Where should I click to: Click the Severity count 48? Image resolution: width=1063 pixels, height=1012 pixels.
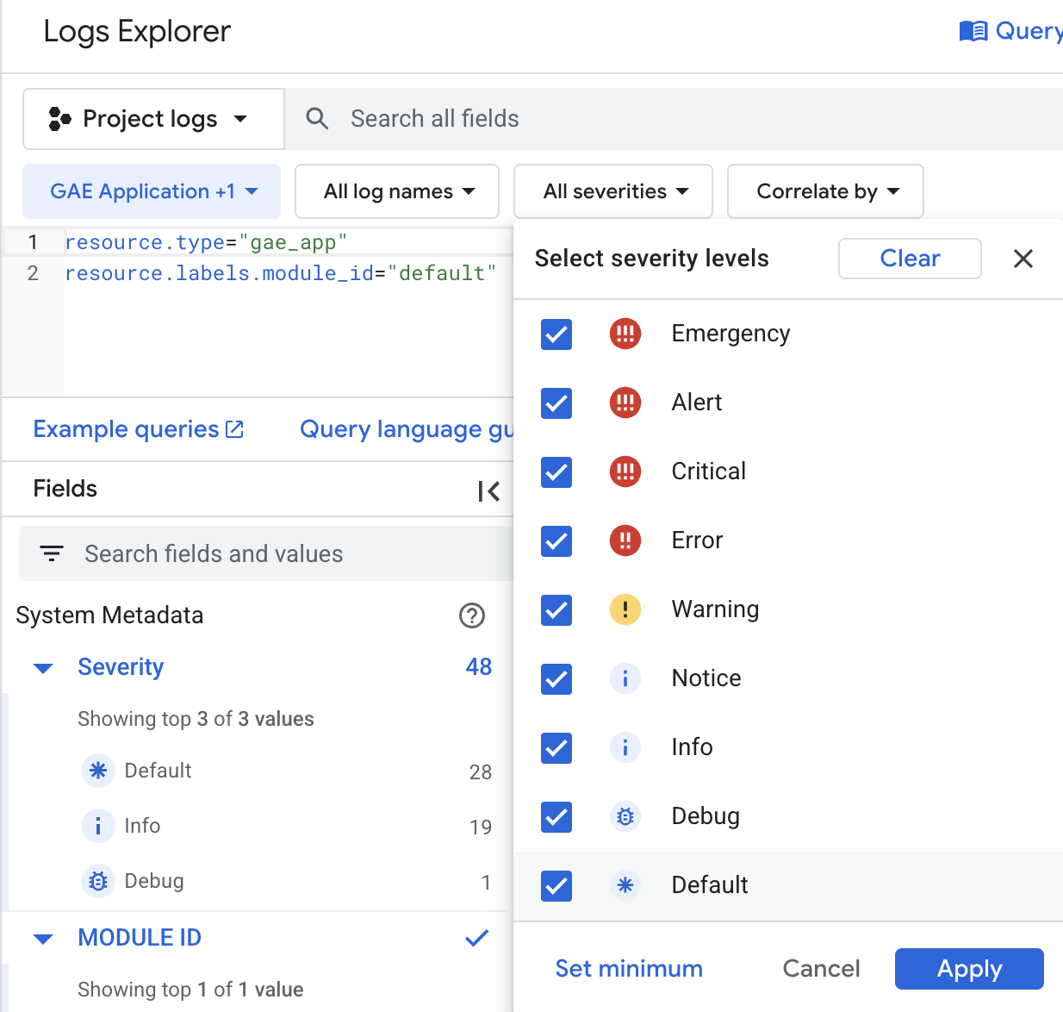[x=479, y=667]
